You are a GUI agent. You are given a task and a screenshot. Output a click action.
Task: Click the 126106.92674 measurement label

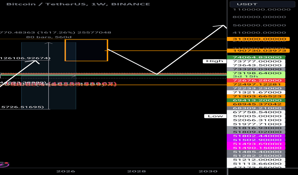point(25,58)
